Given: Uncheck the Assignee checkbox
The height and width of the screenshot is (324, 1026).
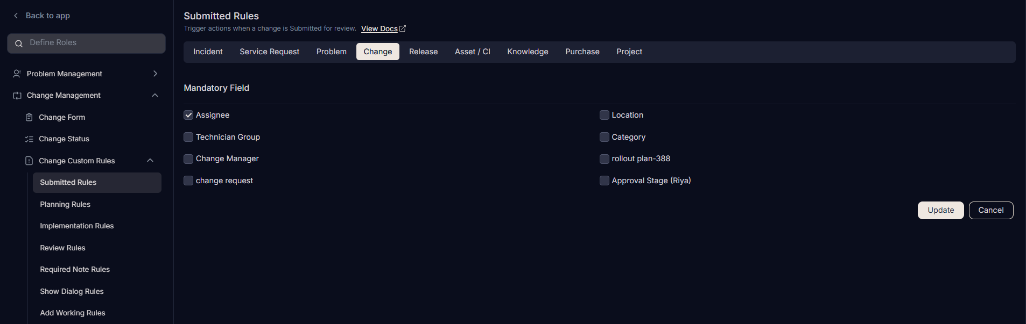Looking at the screenshot, I should (188, 115).
